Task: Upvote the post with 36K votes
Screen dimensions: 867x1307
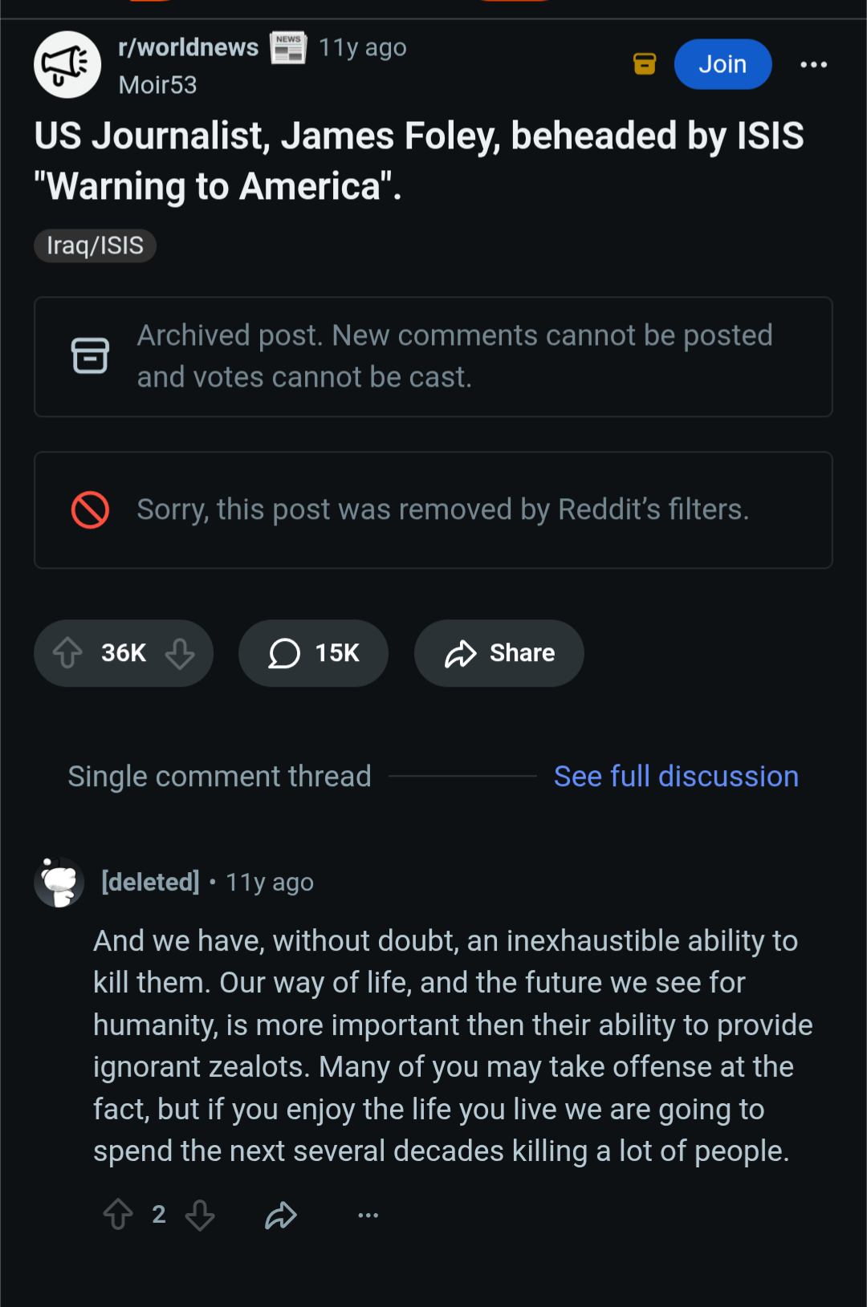Action: click(x=68, y=653)
